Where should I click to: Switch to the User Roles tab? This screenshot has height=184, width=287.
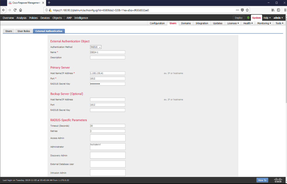[x=24, y=31]
